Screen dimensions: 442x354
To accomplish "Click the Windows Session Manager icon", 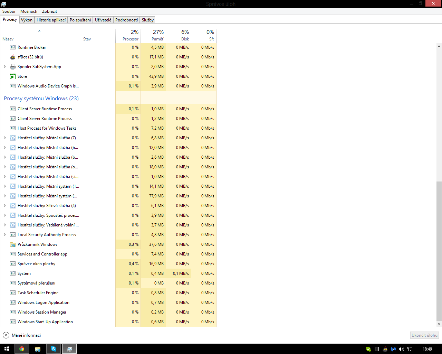I will coord(13,312).
